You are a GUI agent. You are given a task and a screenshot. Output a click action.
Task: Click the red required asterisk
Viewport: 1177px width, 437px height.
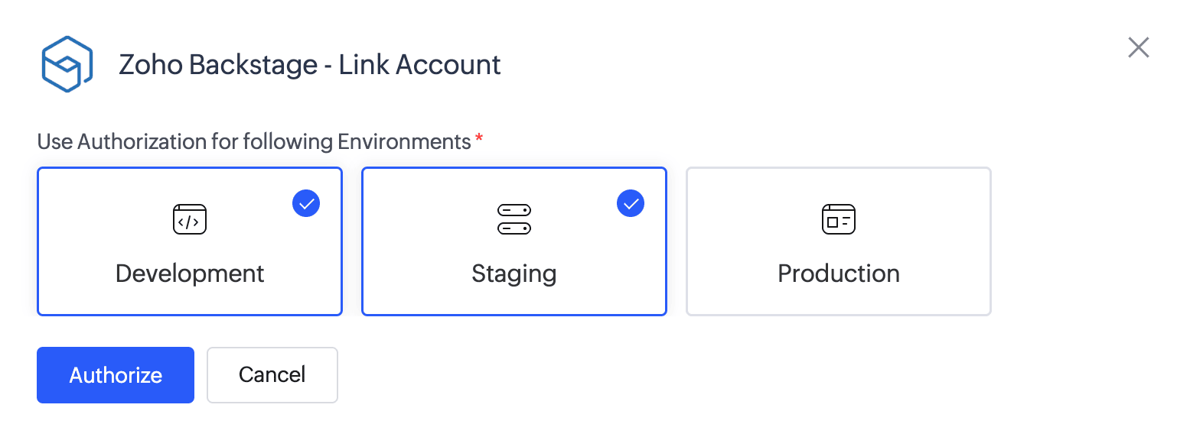click(479, 138)
